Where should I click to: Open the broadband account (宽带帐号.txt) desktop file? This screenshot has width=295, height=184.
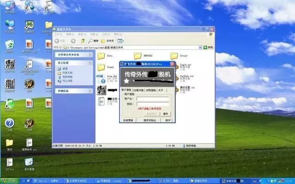(x=29, y=144)
